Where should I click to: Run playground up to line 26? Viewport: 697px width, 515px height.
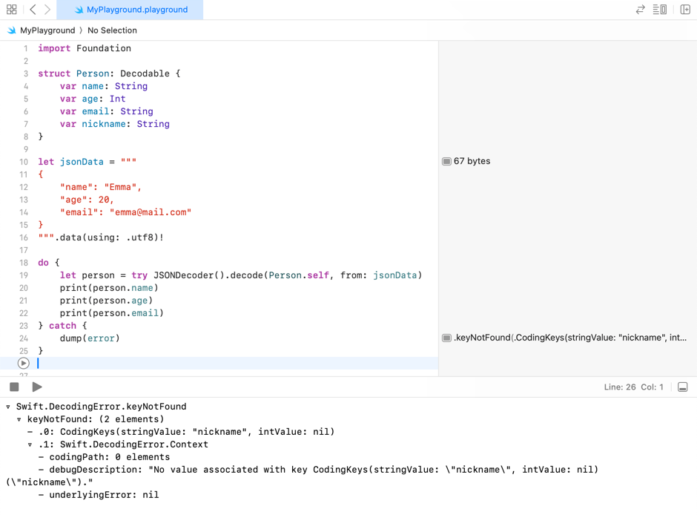[x=24, y=364]
